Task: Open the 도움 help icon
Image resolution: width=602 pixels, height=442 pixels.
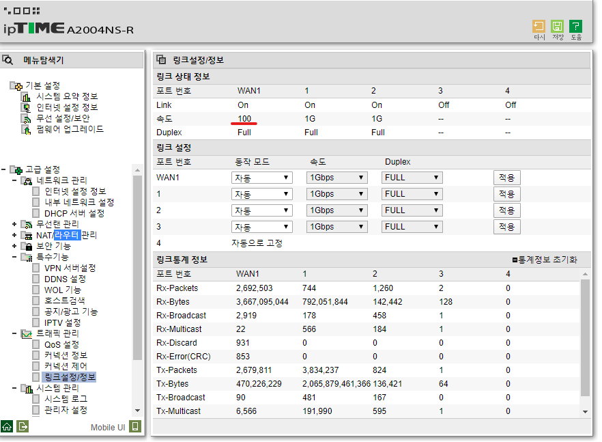Action: [575, 27]
